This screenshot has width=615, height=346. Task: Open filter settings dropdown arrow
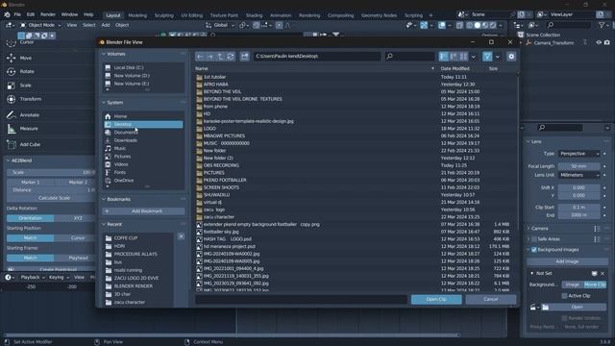pyautogui.click(x=498, y=57)
